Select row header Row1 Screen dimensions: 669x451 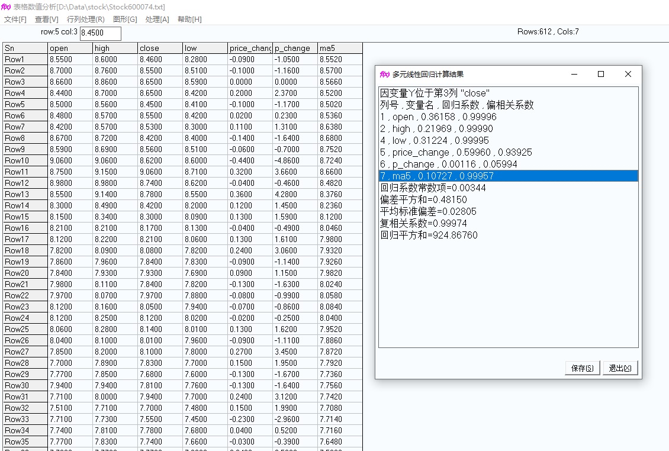25,59
